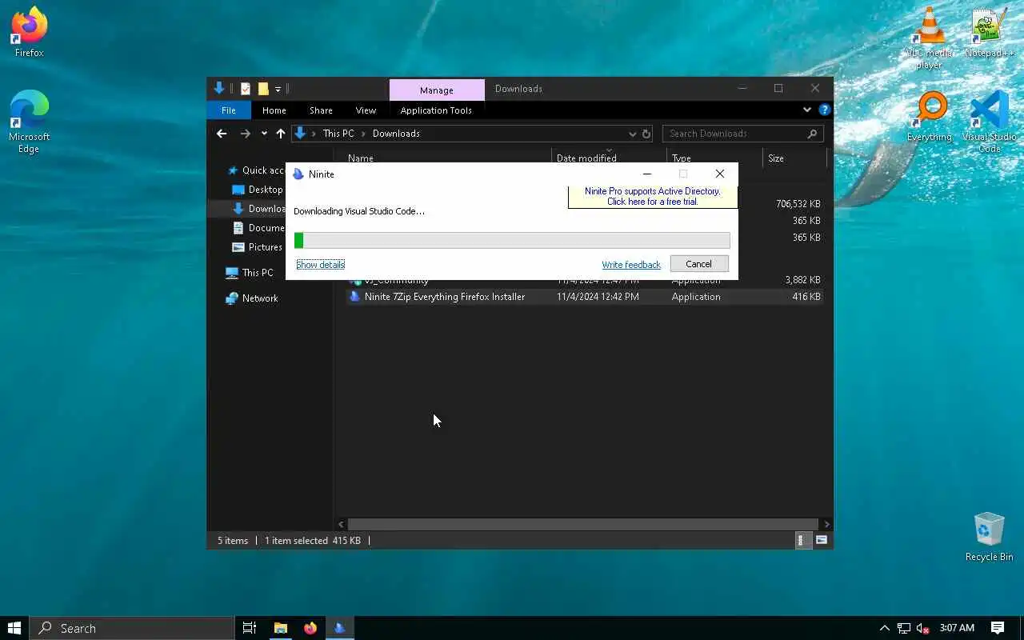Click the horizontal scrollbar in file list

[584, 524]
